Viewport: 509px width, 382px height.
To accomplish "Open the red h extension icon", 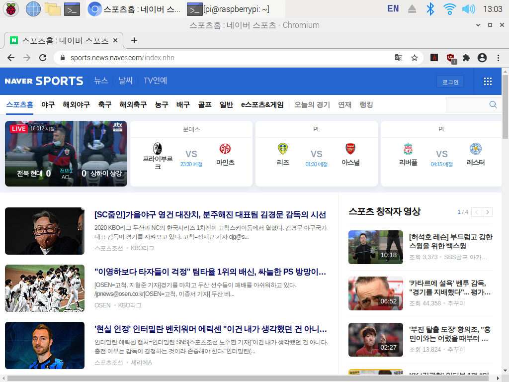I will [x=434, y=58].
